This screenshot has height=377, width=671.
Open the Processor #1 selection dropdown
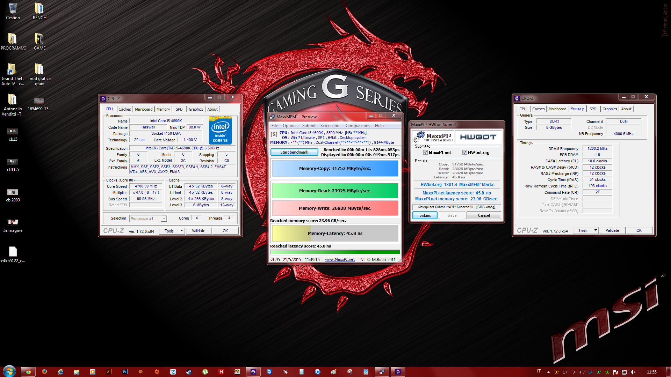click(148, 219)
